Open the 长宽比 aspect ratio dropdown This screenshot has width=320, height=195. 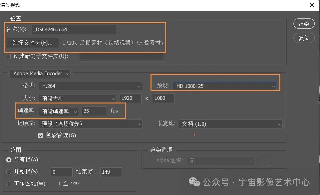[230, 124]
